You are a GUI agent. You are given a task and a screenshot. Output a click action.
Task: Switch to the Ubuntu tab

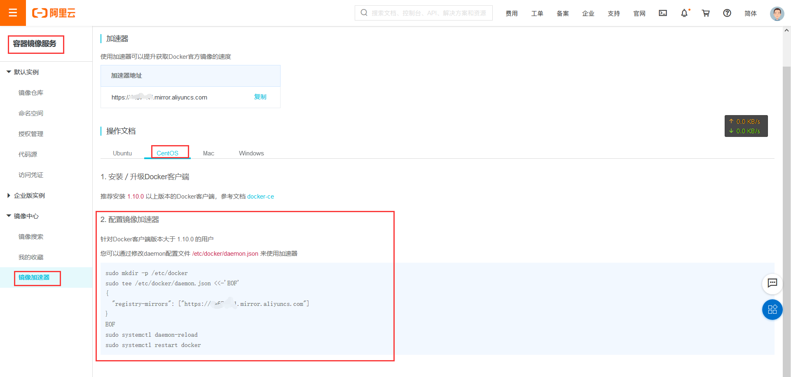(122, 153)
